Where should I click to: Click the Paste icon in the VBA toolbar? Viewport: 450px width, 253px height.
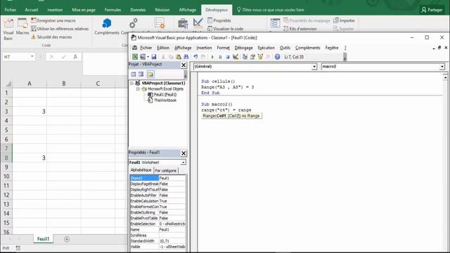tap(178, 57)
